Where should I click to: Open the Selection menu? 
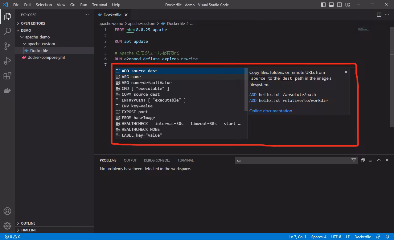[44, 5]
